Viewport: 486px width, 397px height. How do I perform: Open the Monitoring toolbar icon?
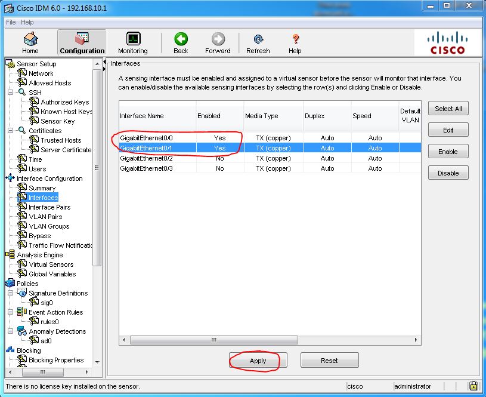pyautogui.click(x=134, y=39)
